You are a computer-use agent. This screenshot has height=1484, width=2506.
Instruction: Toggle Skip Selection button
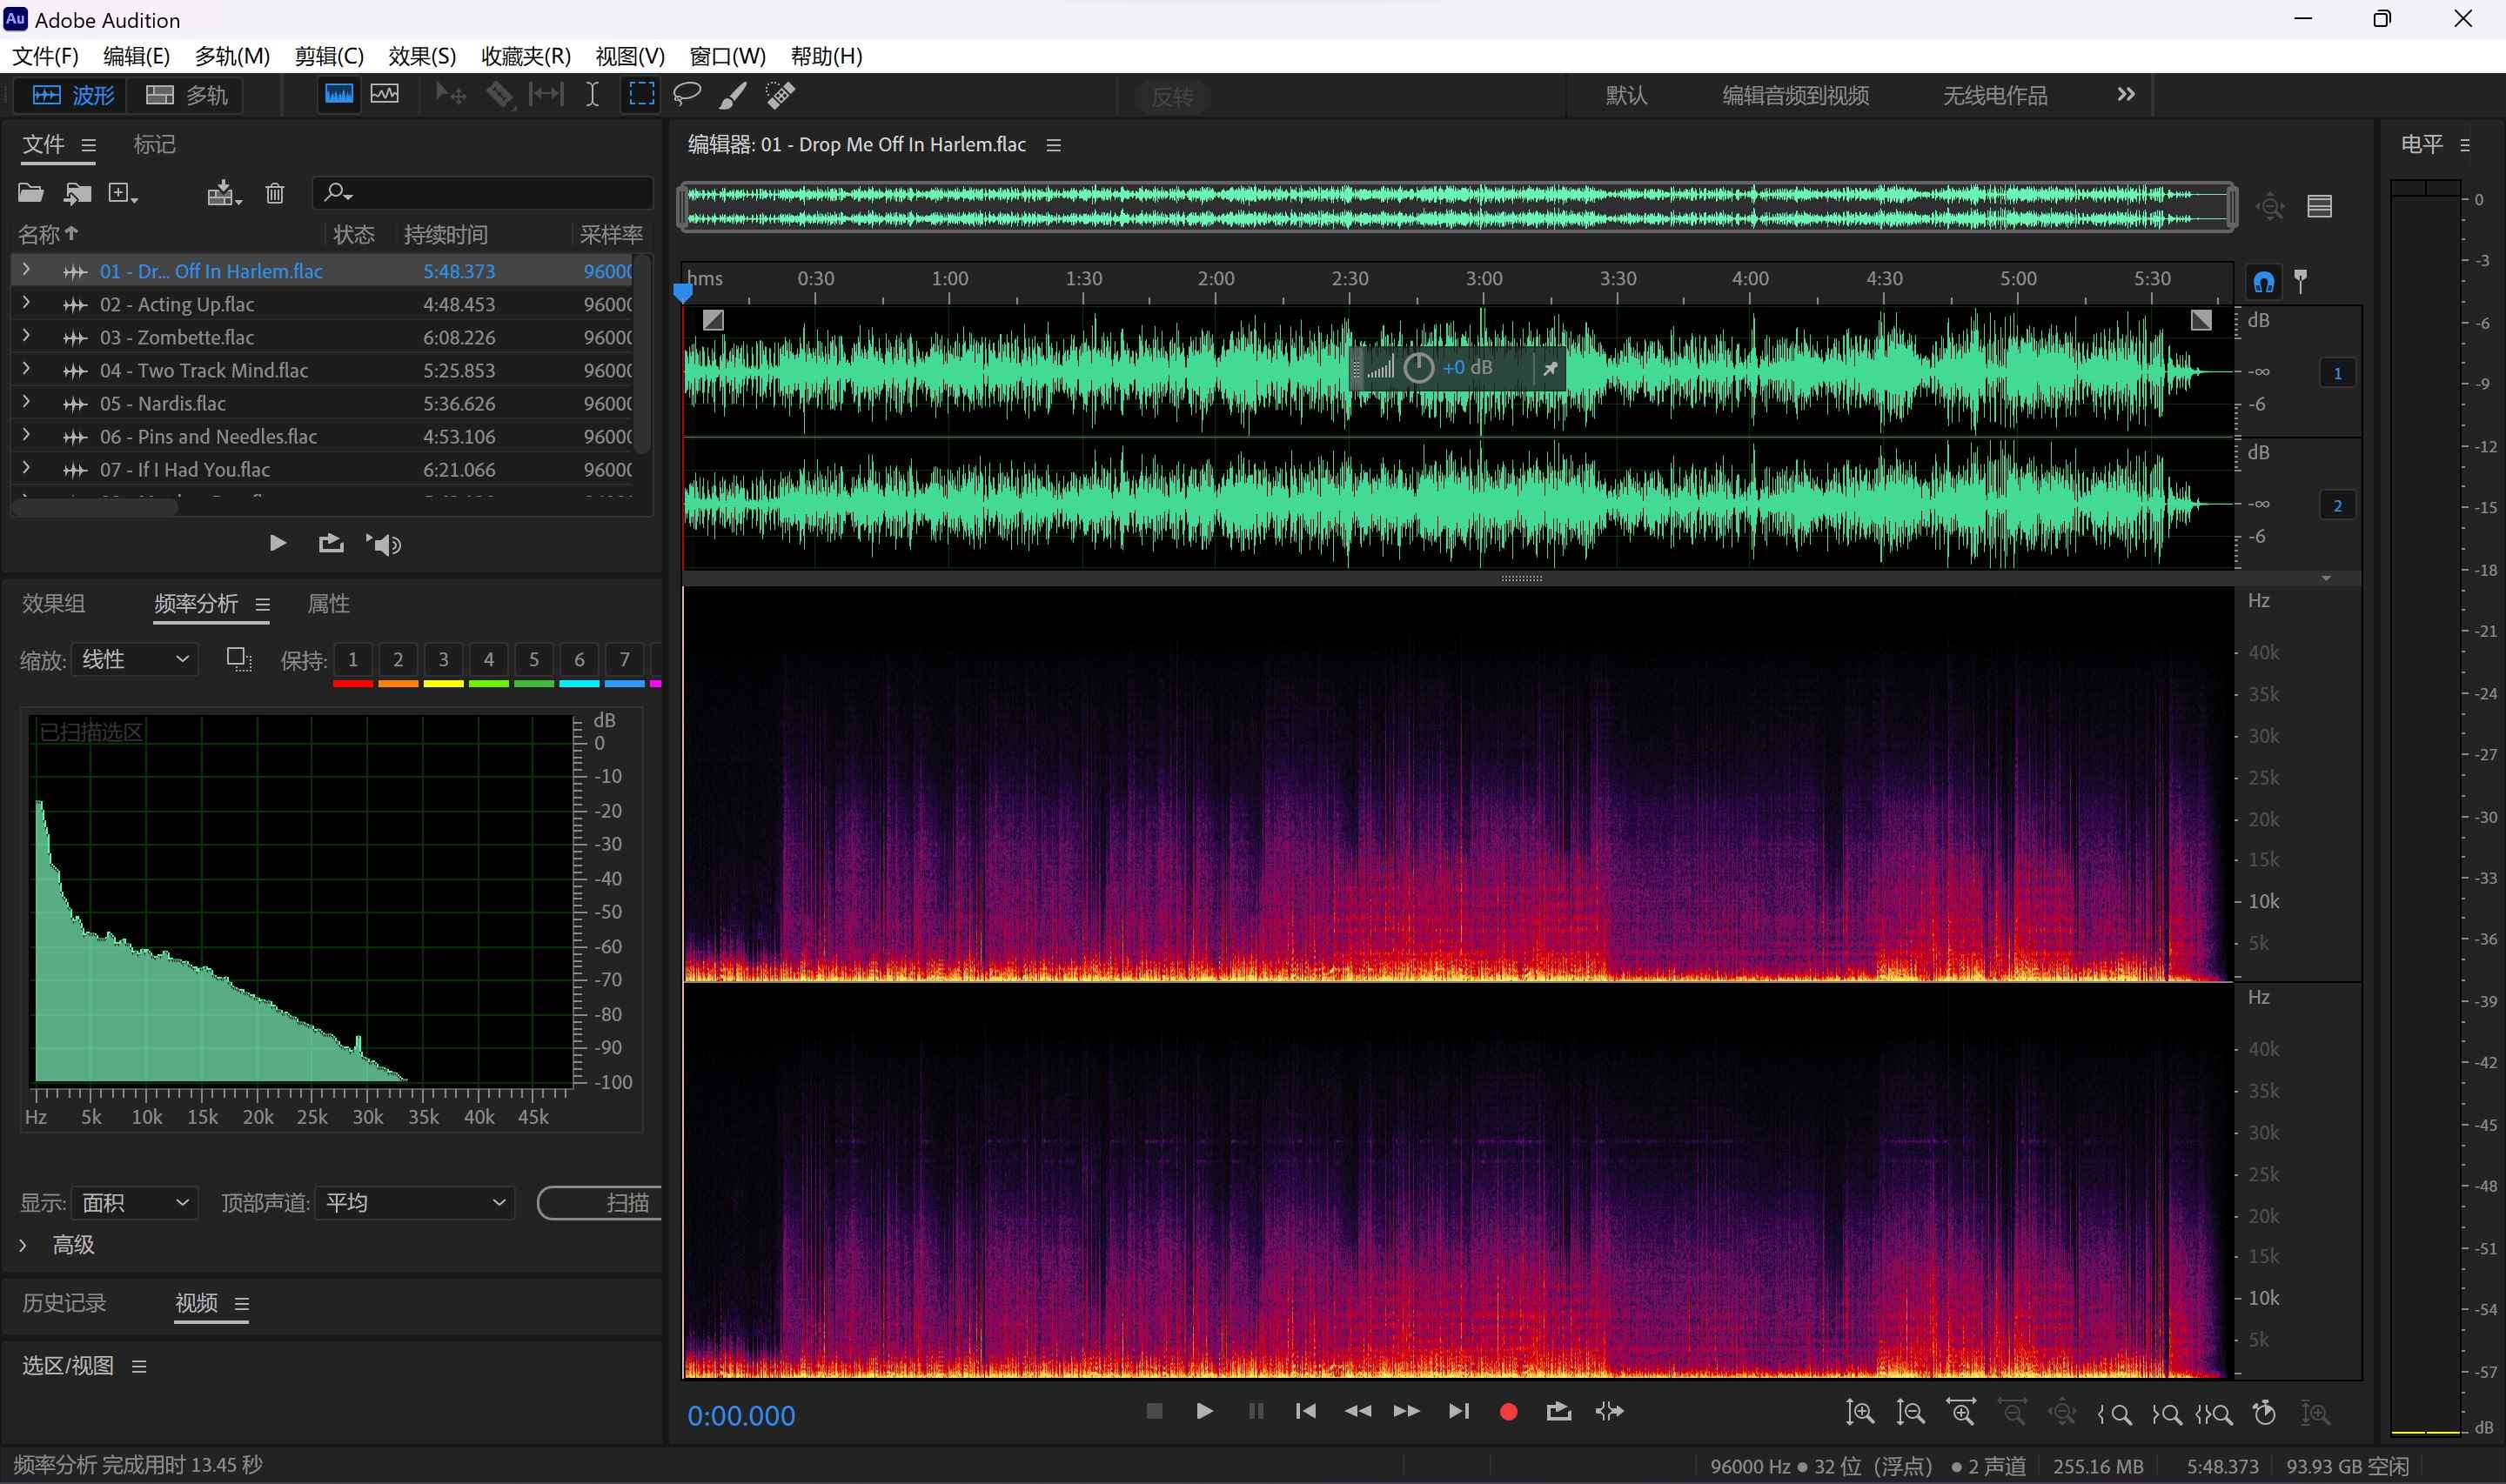point(1609,1411)
